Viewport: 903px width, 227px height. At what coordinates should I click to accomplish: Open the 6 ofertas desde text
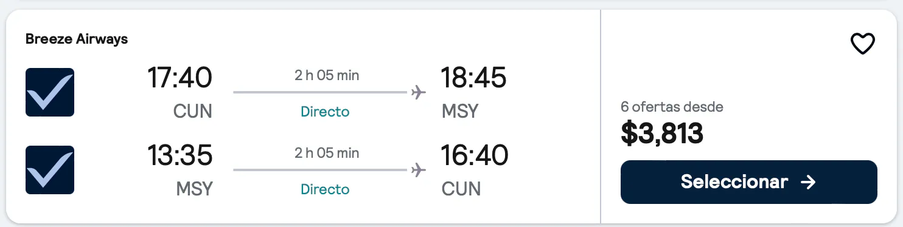click(672, 107)
